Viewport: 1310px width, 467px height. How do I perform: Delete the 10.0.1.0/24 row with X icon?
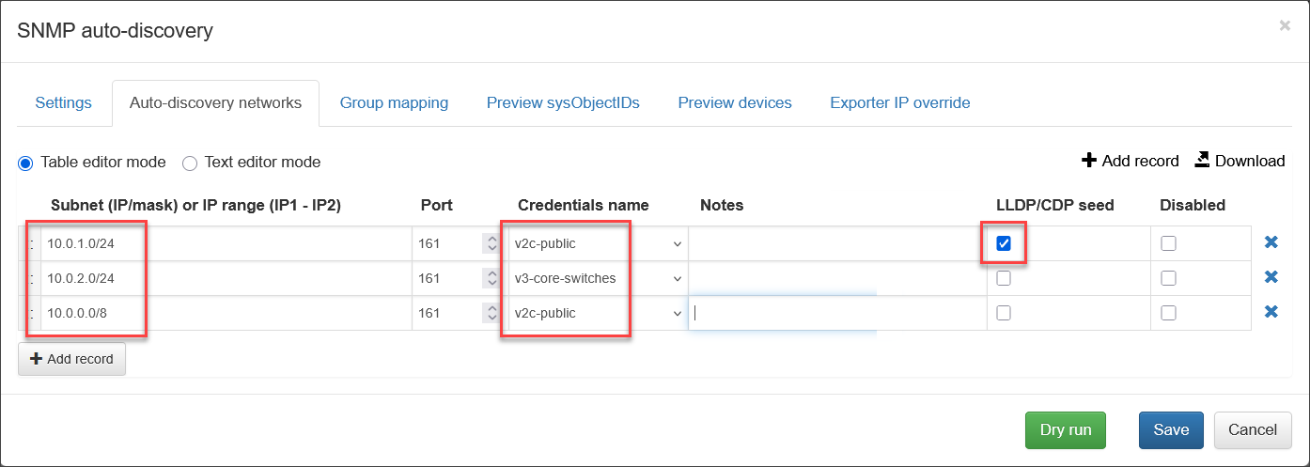[x=1271, y=242]
